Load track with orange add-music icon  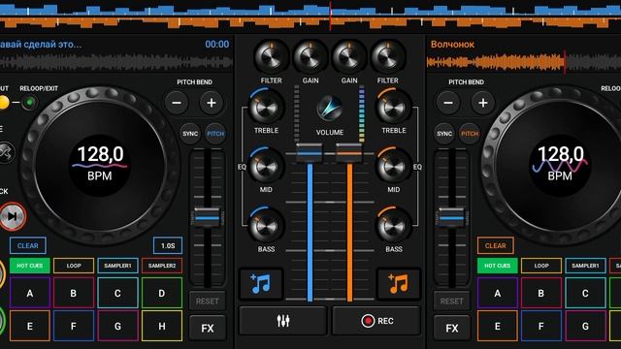tap(398, 283)
